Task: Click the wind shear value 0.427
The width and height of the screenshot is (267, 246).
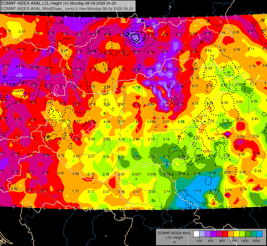Action: point(137,174)
